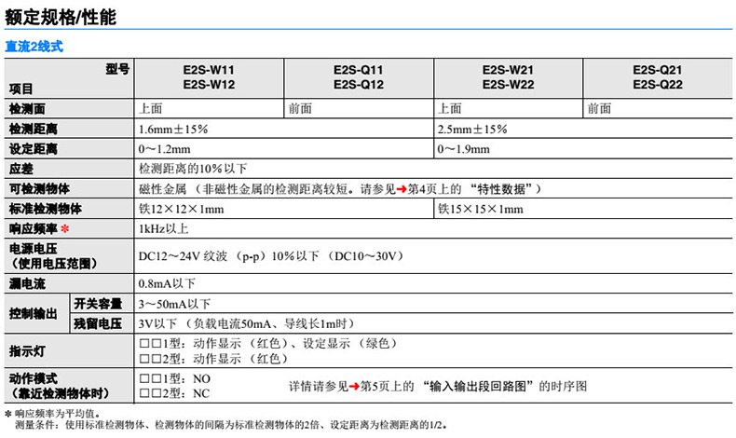Image resolution: width=736 pixels, height=438 pixels.
Task: Click the red asterisk beside 响应频率
Action: pyautogui.click(x=64, y=229)
